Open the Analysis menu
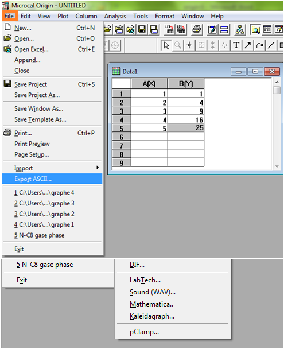Screen dimensions: 284x349 (115, 16)
